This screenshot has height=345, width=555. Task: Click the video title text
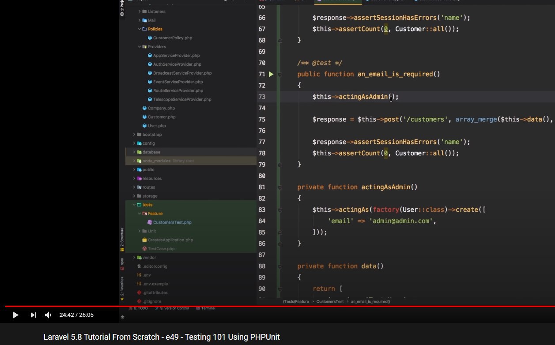click(x=162, y=337)
